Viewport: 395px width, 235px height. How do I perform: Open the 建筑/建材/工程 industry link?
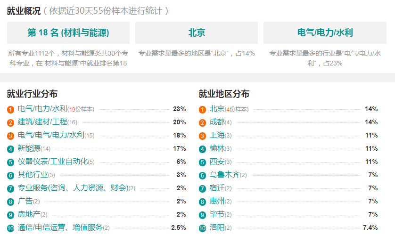(x=42, y=122)
